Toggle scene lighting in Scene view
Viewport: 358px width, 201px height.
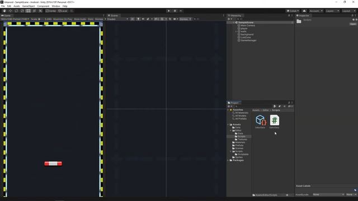tap(138, 19)
